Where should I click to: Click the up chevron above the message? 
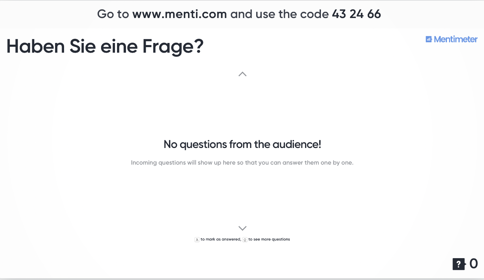(x=242, y=74)
